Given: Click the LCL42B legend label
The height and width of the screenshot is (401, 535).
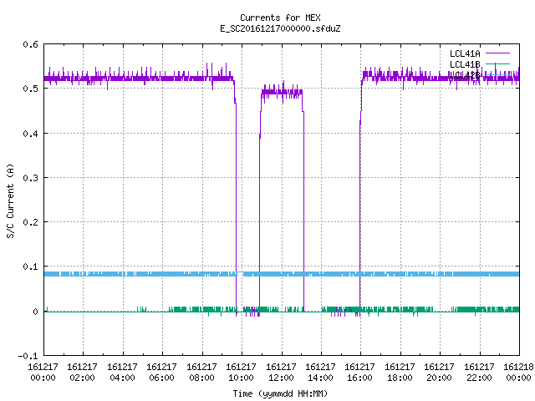Looking at the screenshot, I should 465,75.
